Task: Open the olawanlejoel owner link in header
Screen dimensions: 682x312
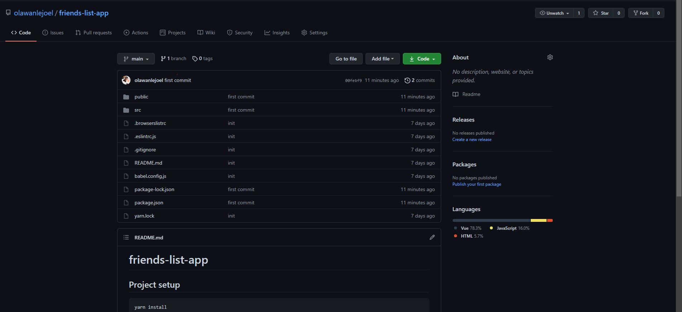Action: [33, 13]
